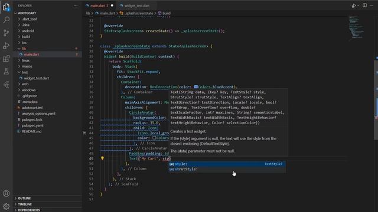Click 'StackFit.expand' on line 32
Image resolution: width=378 pixels, height=212 pixels.
pos(142,72)
